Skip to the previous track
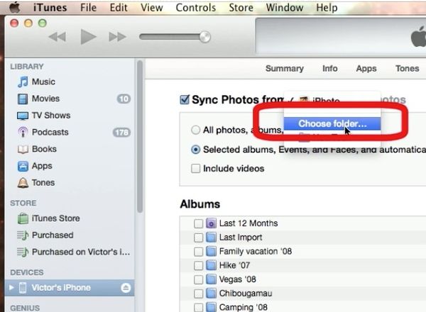The image size is (426, 312). coord(58,37)
